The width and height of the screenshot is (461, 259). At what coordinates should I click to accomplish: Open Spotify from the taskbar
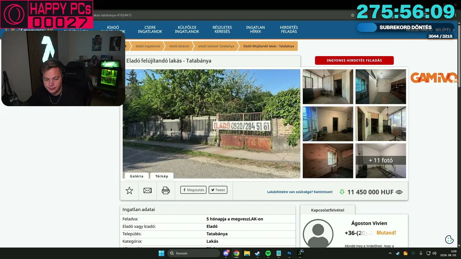[268, 253]
